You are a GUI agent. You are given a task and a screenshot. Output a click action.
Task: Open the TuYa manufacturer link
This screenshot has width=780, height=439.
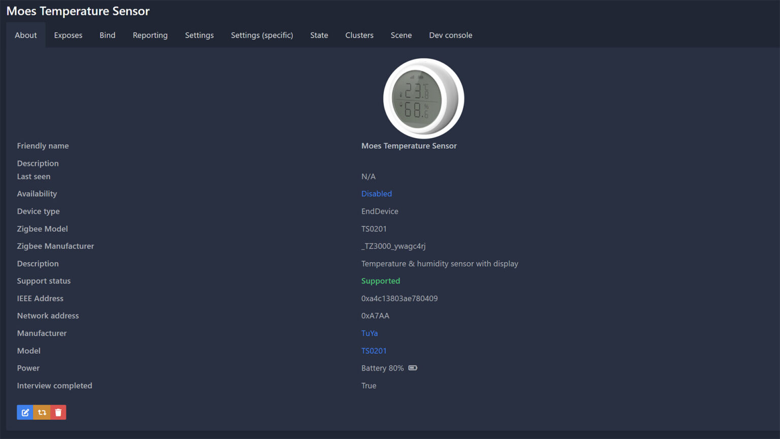click(x=369, y=333)
